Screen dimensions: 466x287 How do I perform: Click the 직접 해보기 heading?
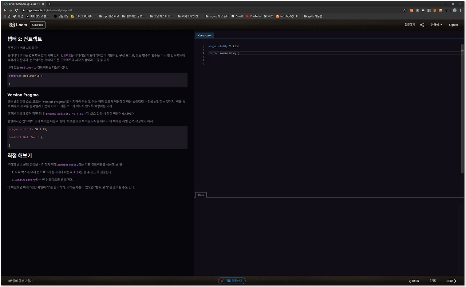[x=20, y=155]
